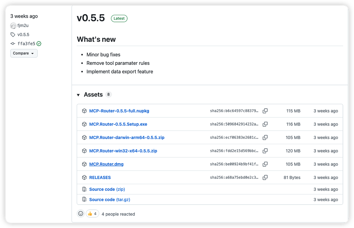
Task: Click package icon beside MCP.Router-darwin-arm64-0.5.5.zip
Action: 84,137
